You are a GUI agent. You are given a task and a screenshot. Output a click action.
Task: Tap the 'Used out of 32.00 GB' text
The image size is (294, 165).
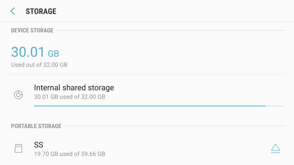coord(39,65)
